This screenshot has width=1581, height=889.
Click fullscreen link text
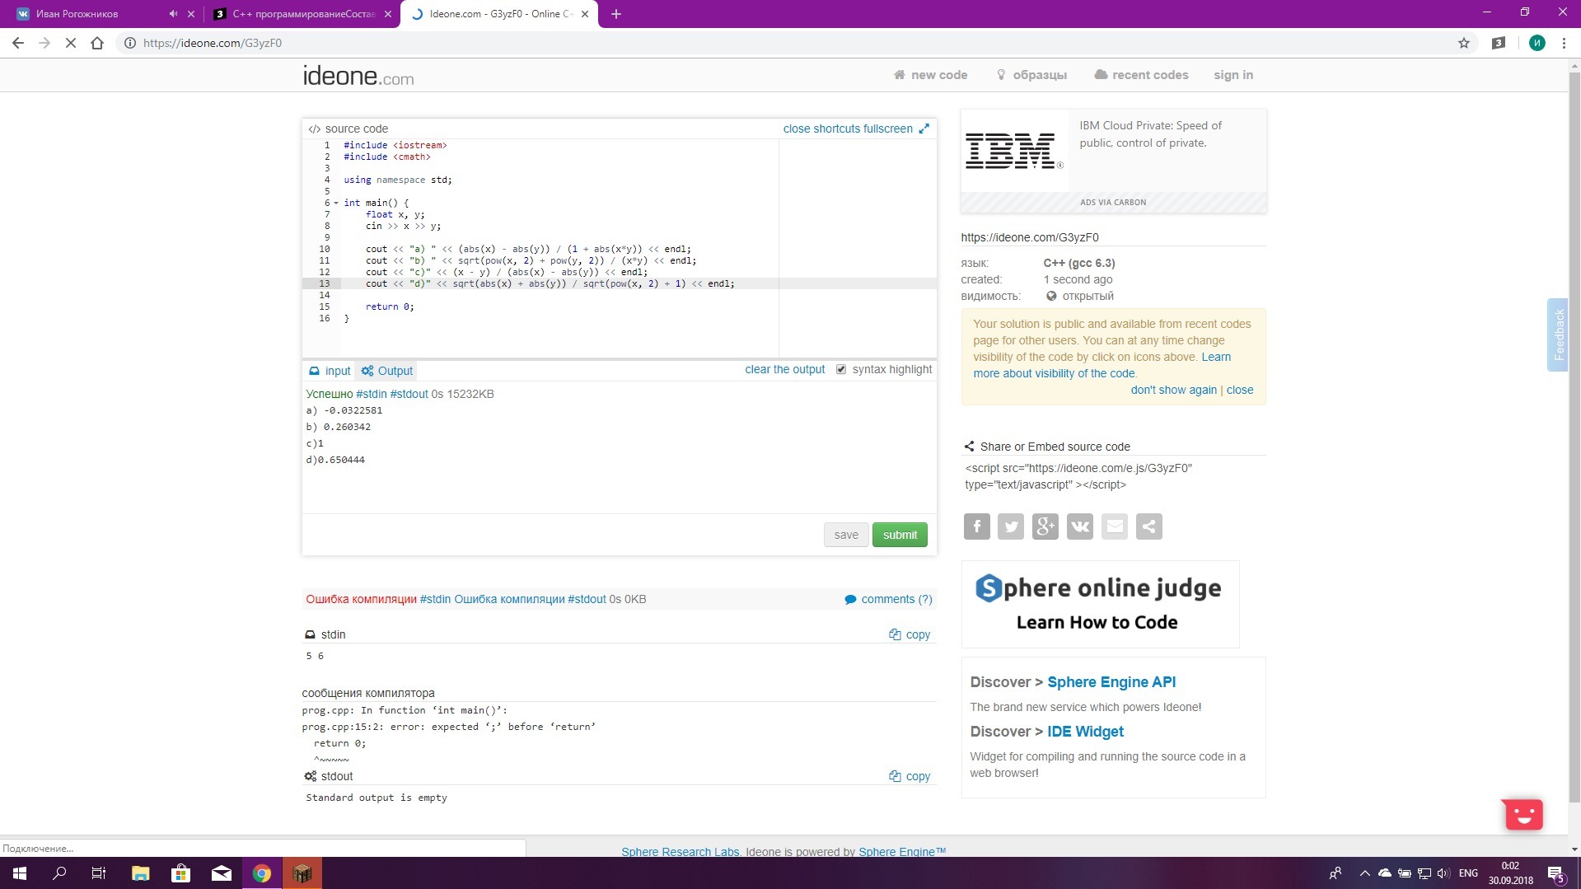[x=888, y=129]
